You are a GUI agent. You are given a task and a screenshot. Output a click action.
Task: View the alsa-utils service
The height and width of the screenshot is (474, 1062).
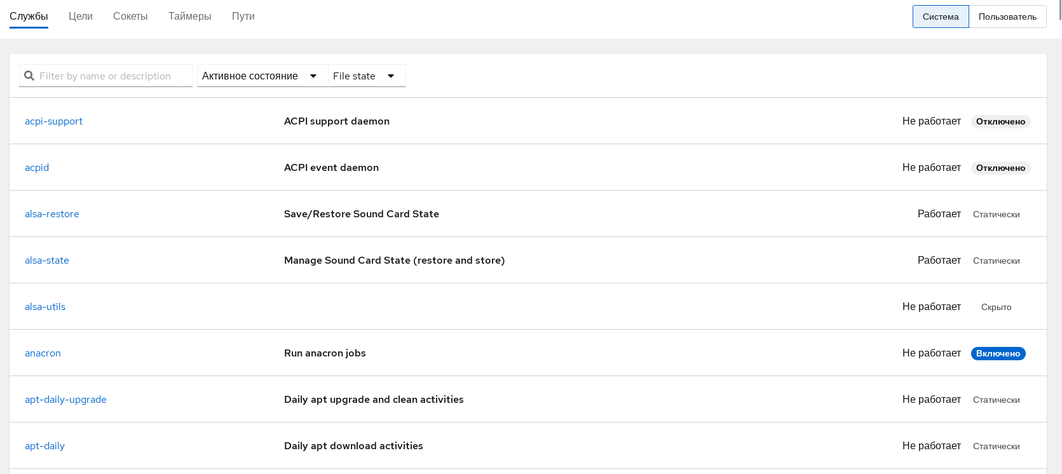[x=45, y=307]
